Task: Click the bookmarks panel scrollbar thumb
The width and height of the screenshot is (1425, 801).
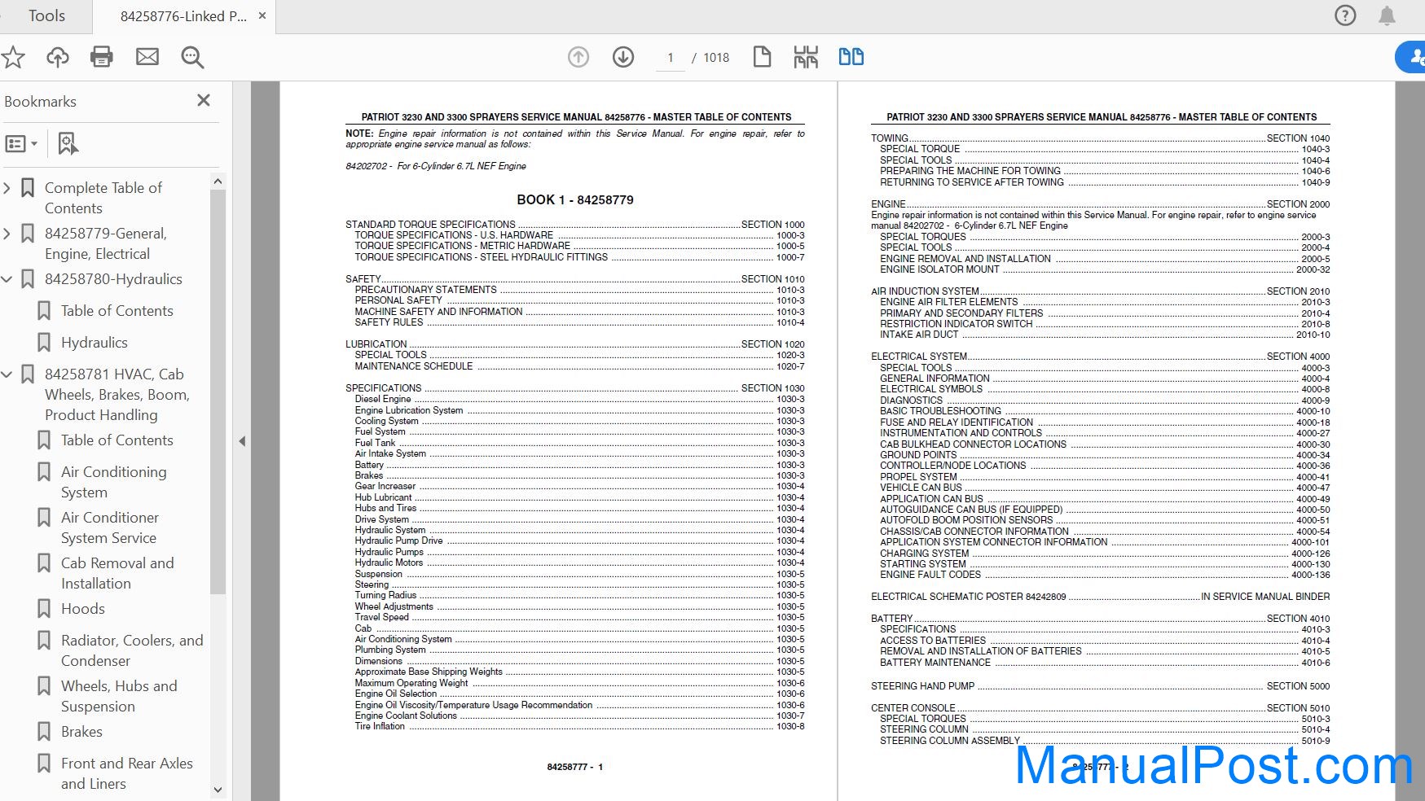Action: 218,391
